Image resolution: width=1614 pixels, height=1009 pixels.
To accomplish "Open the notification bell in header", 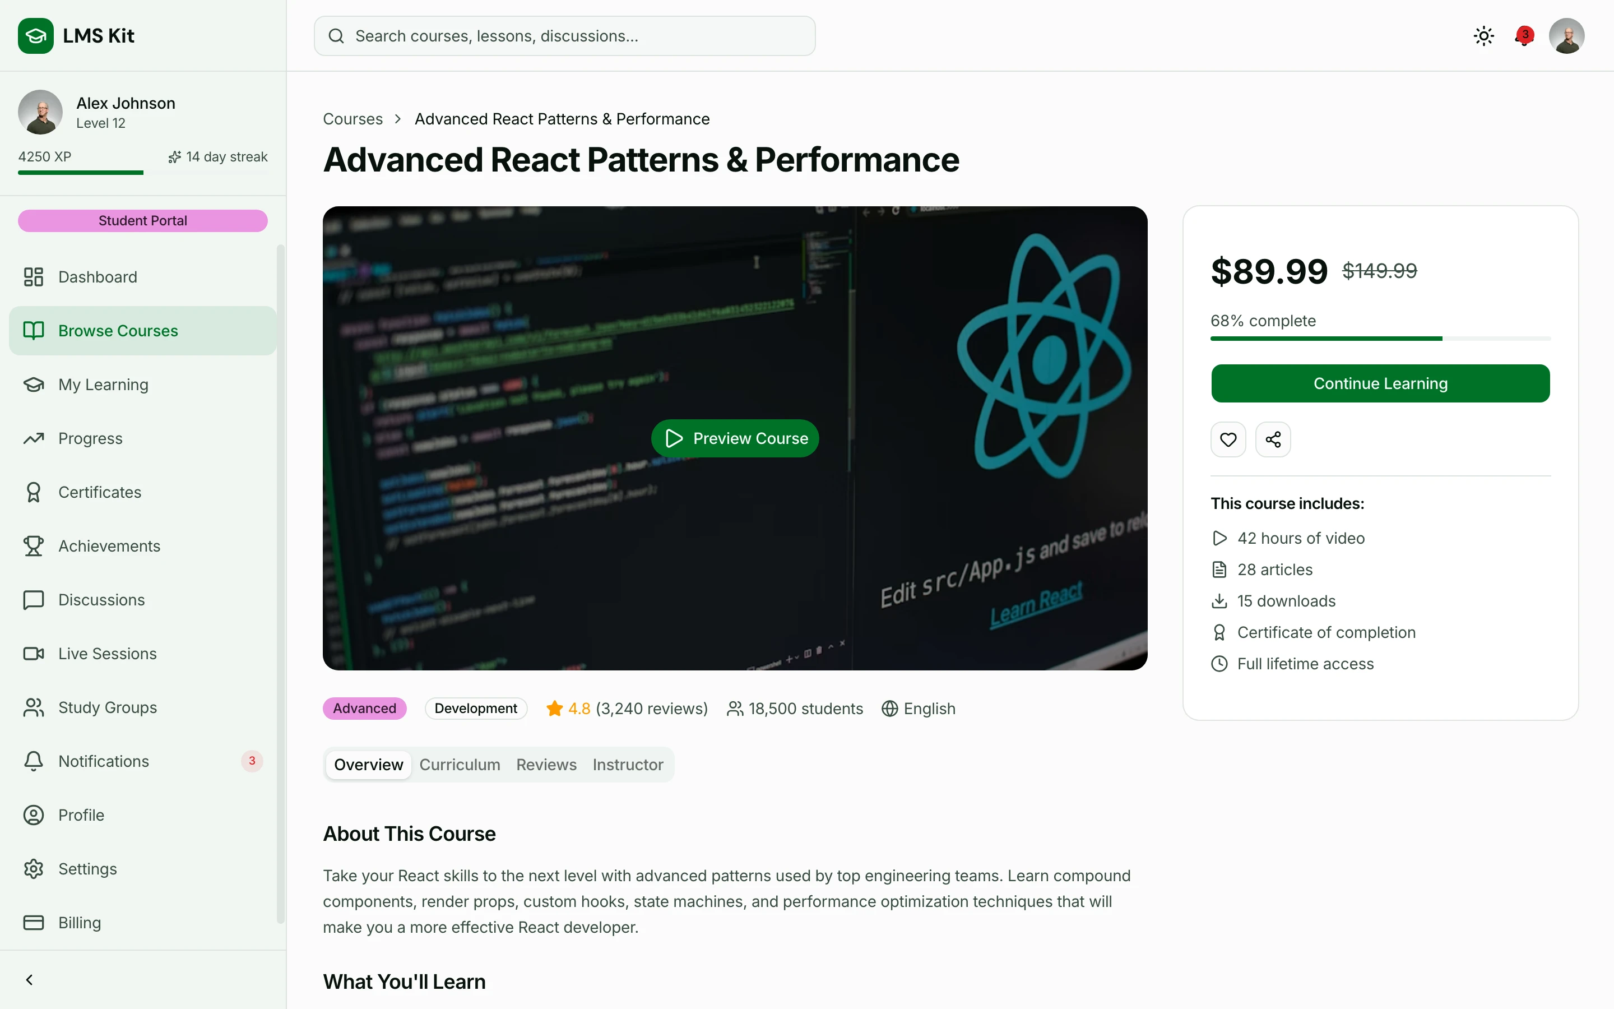I will tap(1524, 35).
